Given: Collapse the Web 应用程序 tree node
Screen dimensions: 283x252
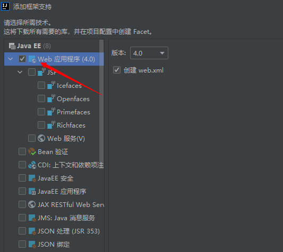Looking at the screenshot, I should click(11, 59).
